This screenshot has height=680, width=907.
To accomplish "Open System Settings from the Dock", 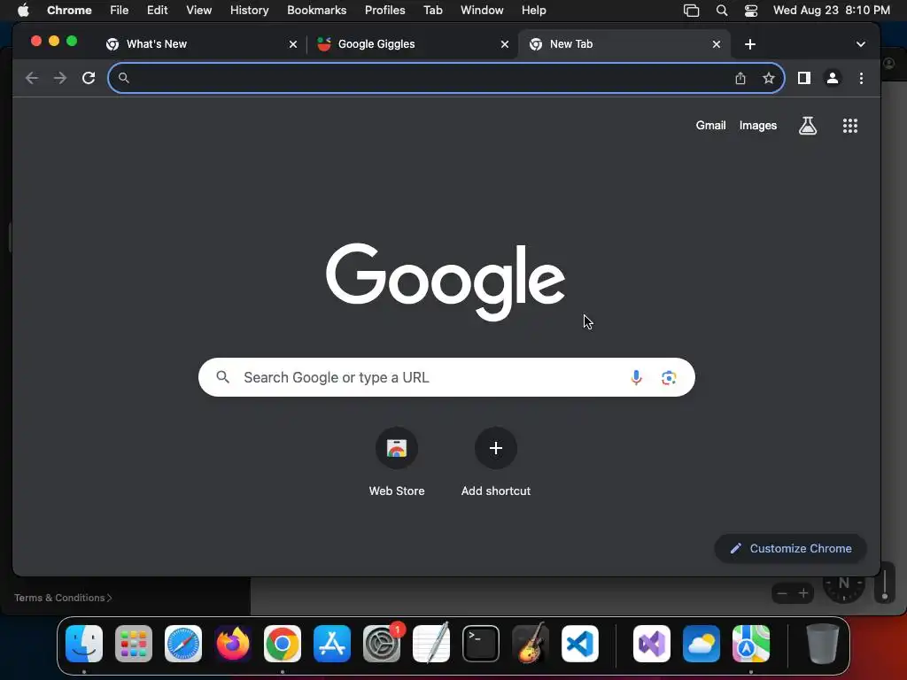I will pos(382,644).
